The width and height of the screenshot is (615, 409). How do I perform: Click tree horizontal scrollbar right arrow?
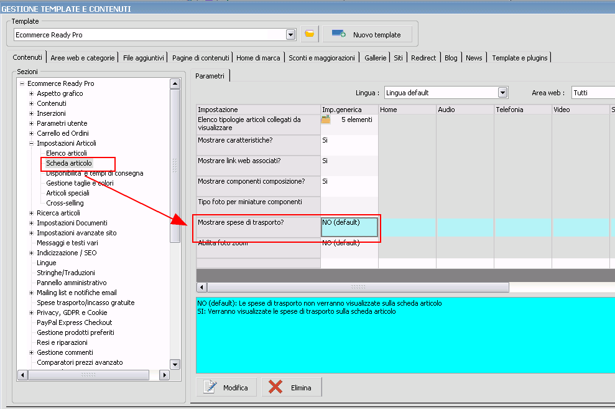[164, 375]
